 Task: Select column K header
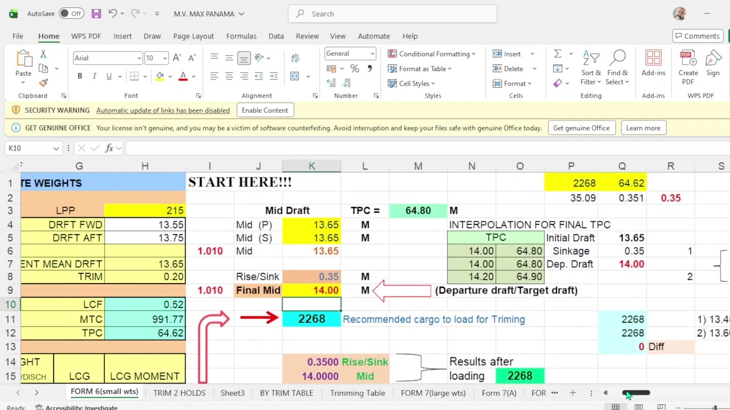point(311,166)
